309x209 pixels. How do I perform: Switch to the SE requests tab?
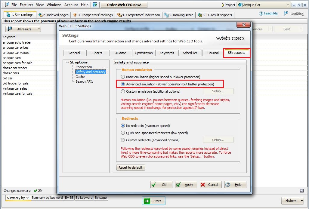(x=236, y=53)
